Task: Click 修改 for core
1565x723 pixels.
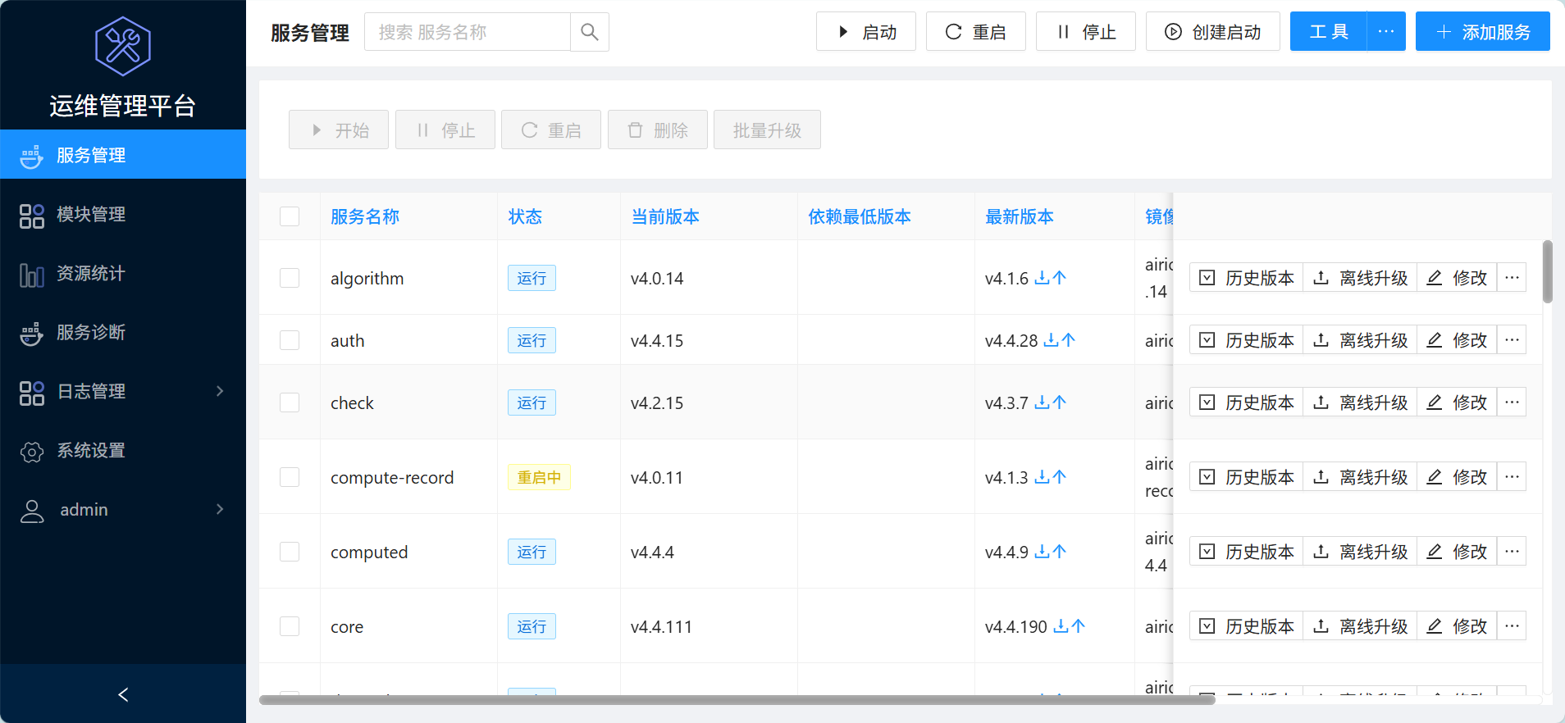Action: [1457, 626]
